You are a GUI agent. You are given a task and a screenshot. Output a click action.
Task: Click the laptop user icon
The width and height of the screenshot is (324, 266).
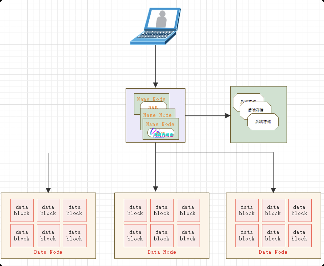156,26
